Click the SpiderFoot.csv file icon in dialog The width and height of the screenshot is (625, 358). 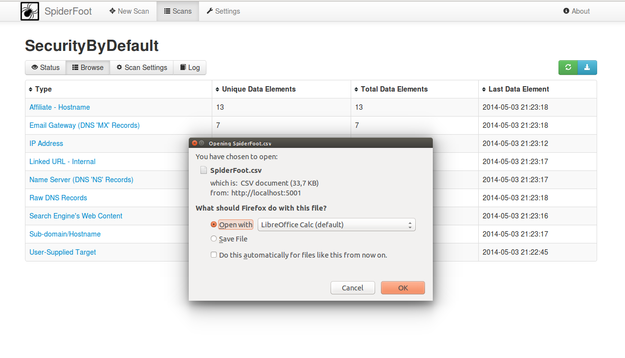(203, 170)
